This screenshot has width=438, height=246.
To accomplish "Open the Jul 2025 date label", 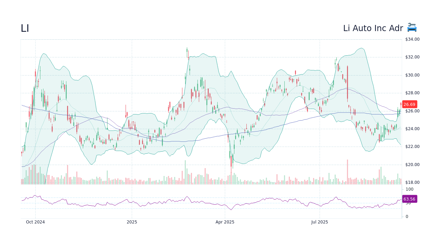I will (x=320, y=222).
